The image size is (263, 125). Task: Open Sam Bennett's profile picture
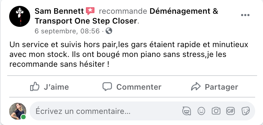pyautogui.click(x=20, y=16)
